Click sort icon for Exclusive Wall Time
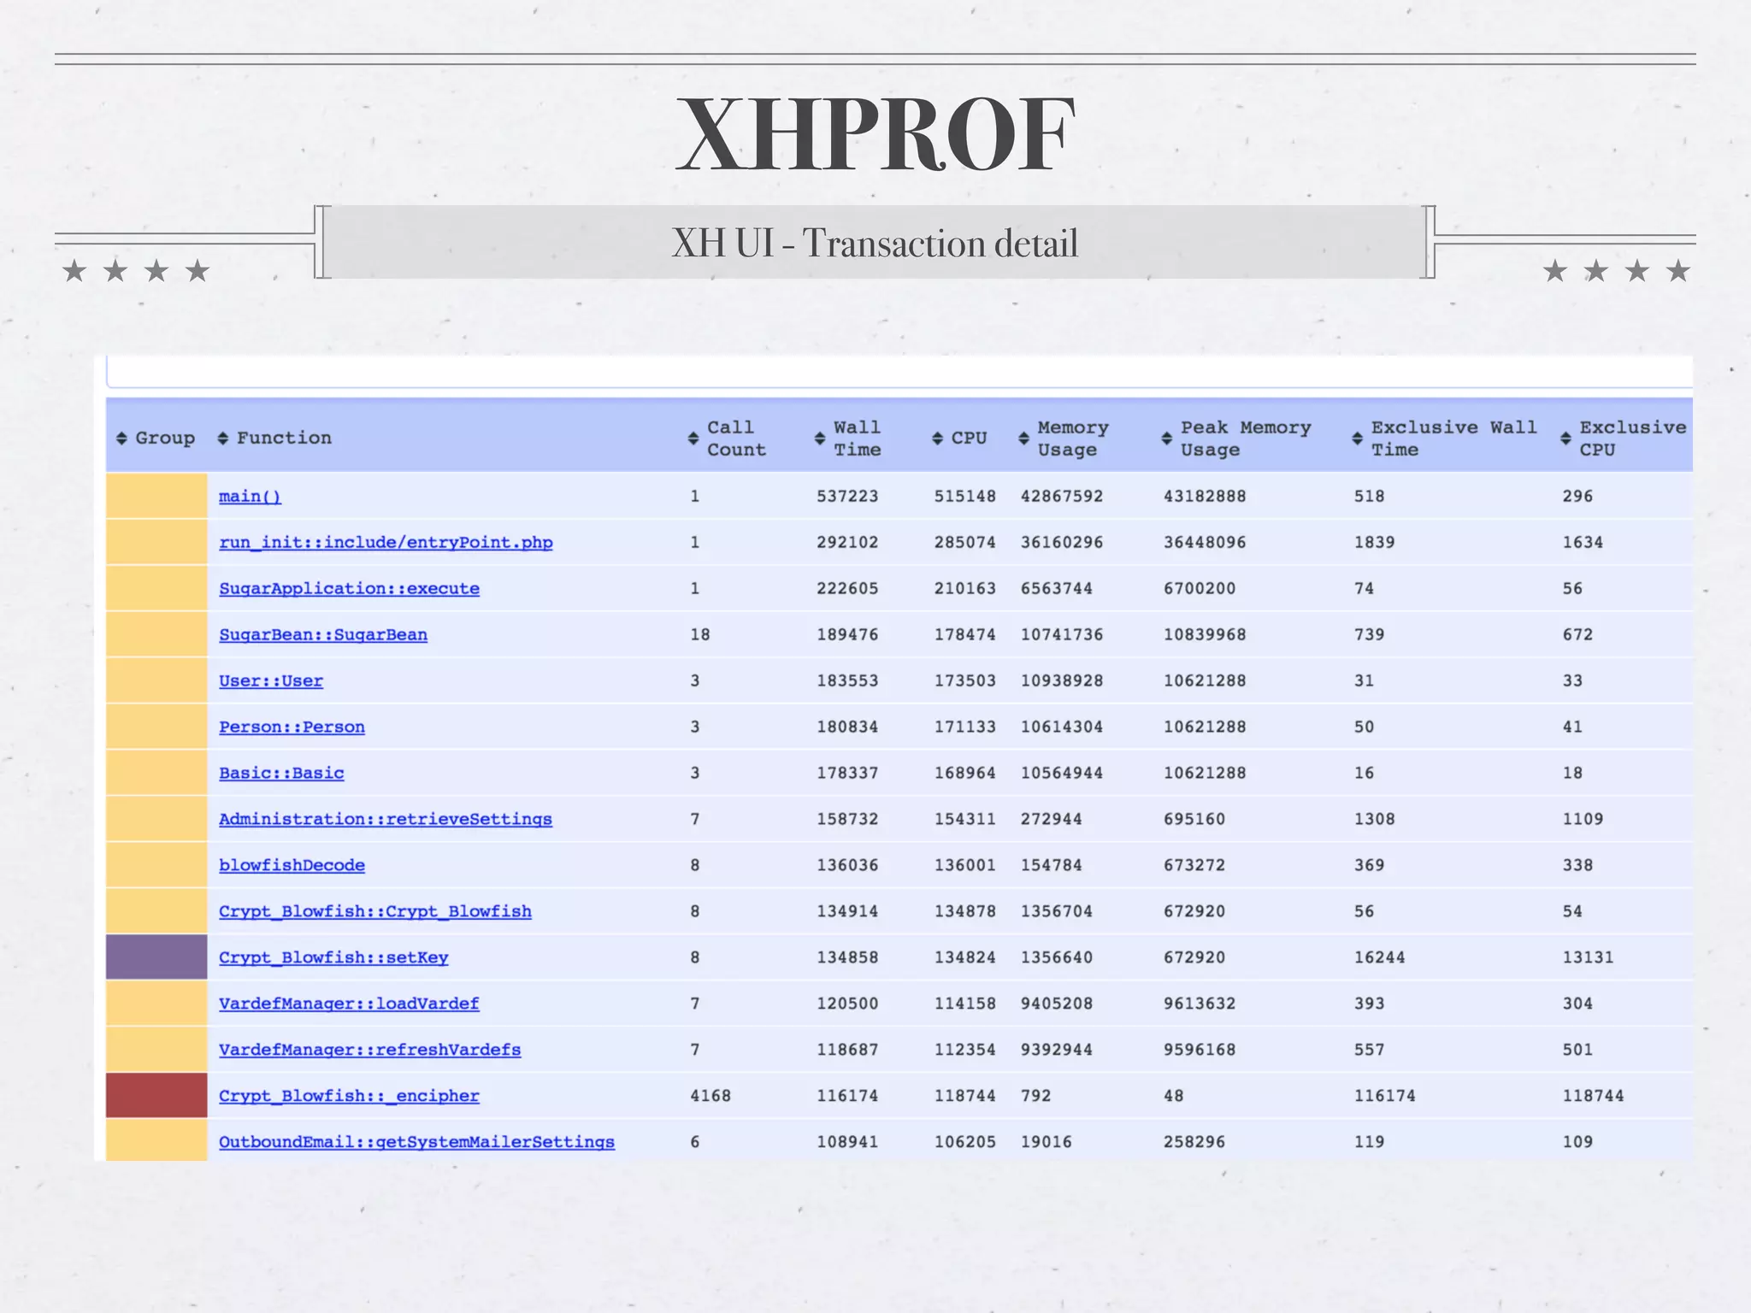1751x1313 pixels. [1358, 439]
